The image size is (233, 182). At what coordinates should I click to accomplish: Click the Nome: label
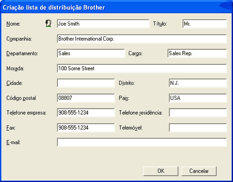click(x=14, y=24)
